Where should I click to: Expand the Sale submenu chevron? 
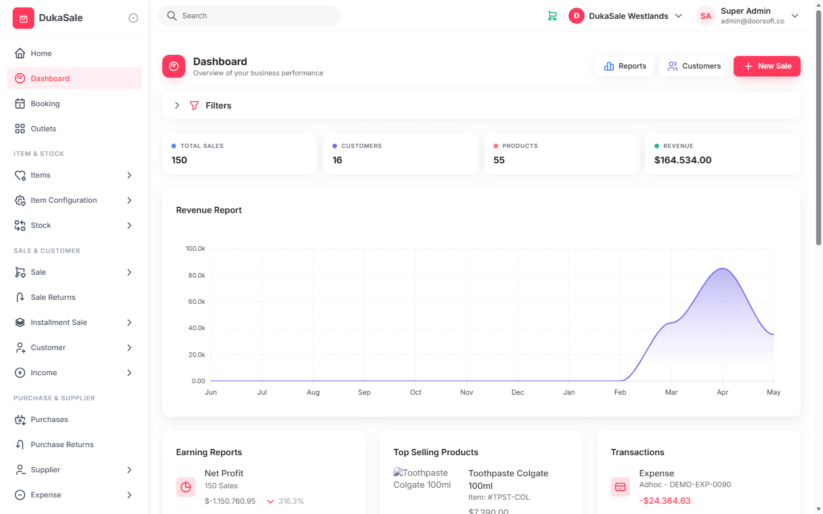point(129,272)
